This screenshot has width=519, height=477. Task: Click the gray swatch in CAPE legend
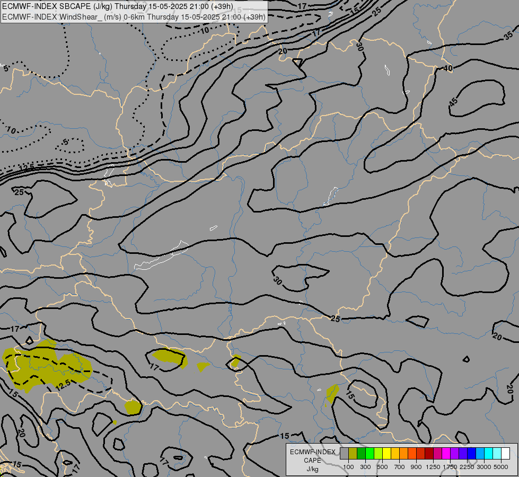tap(344, 453)
